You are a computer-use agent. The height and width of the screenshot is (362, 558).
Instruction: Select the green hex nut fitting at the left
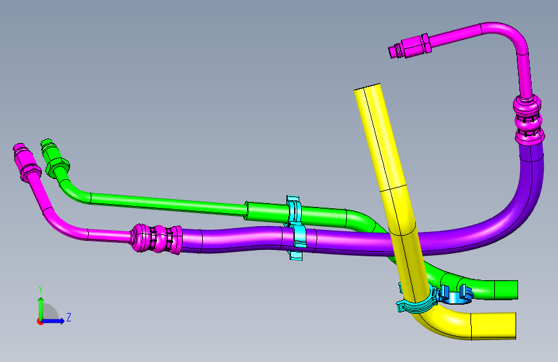click(x=54, y=158)
